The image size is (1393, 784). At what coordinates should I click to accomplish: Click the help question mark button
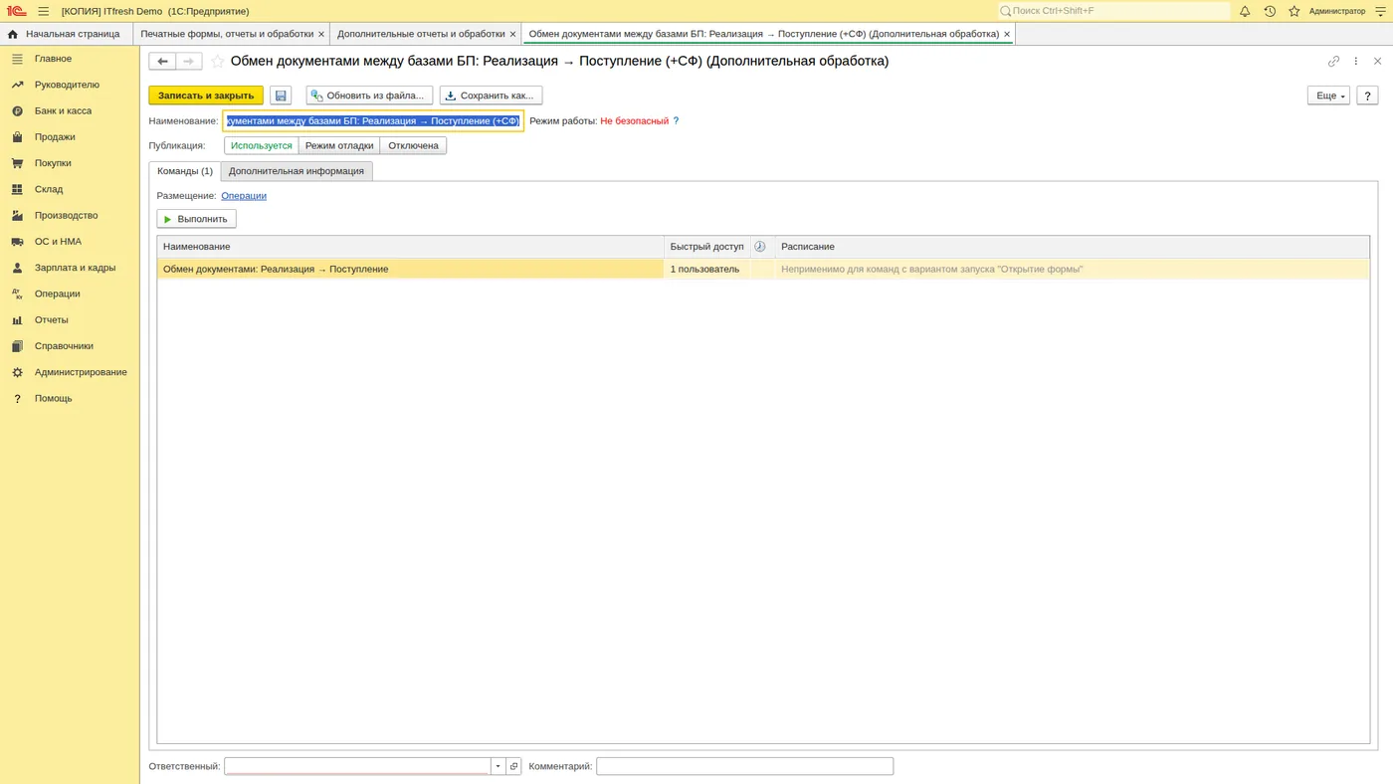(x=1367, y=96)
